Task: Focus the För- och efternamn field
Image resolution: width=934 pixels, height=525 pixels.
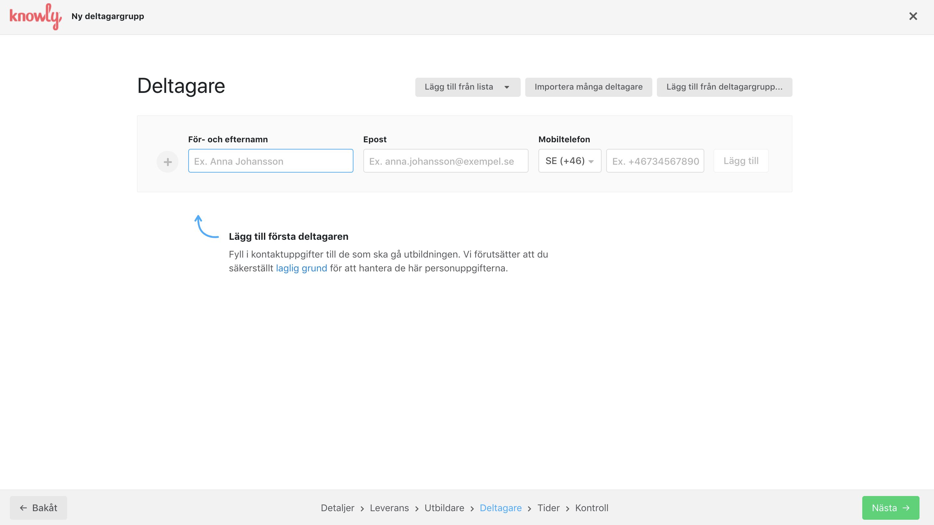Action: (x=271, y=161)
